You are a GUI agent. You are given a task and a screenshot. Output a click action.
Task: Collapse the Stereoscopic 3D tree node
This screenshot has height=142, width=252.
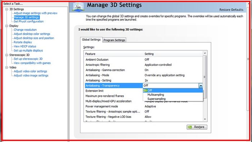click(x=6, y=55)
